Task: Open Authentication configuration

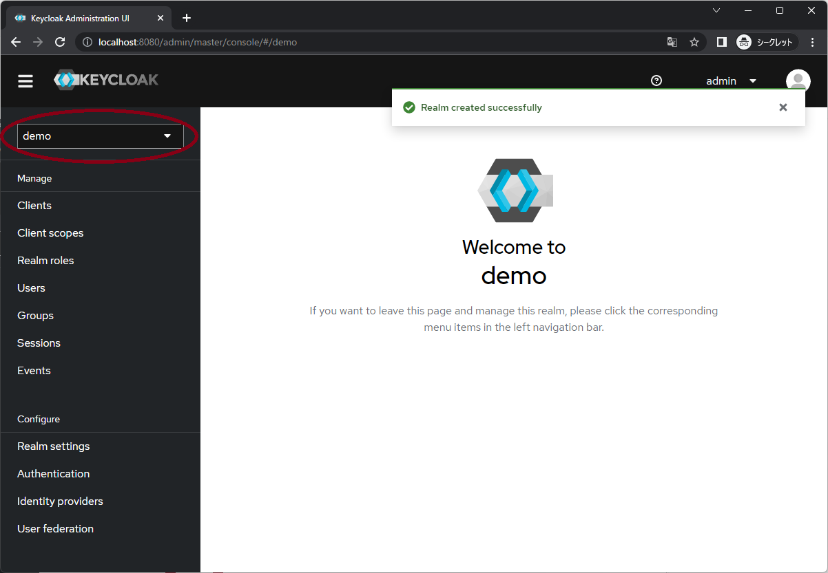Action: coord(54,474)
